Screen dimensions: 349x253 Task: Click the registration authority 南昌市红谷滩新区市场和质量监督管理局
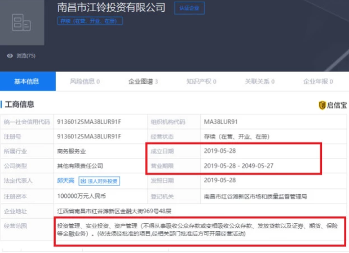(x=255, y=196)
